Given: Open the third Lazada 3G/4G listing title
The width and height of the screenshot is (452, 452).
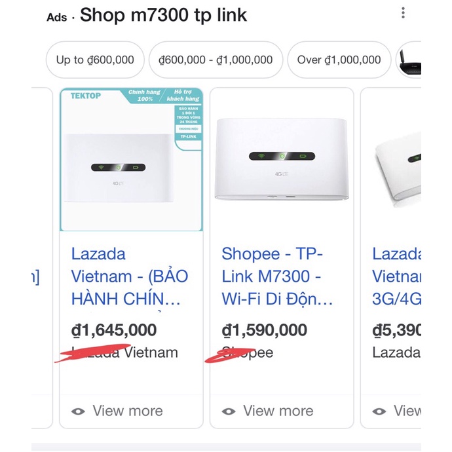Looking at the screenshot, I should click(396, 276).
